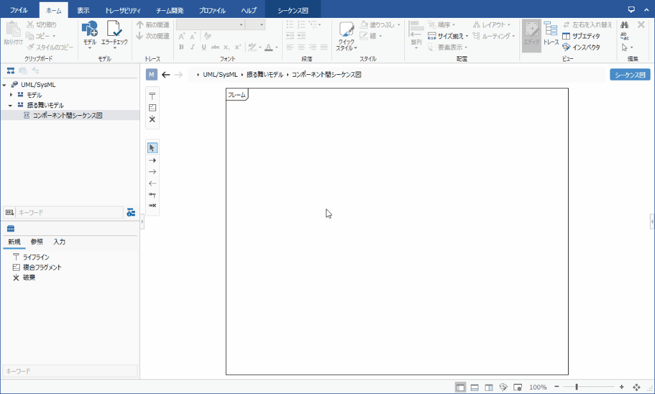The height and width of the screenshot is (394, 655).
Task: Click the back arrow in the breadcrumb bar
Action: click(x=166, y=75)
